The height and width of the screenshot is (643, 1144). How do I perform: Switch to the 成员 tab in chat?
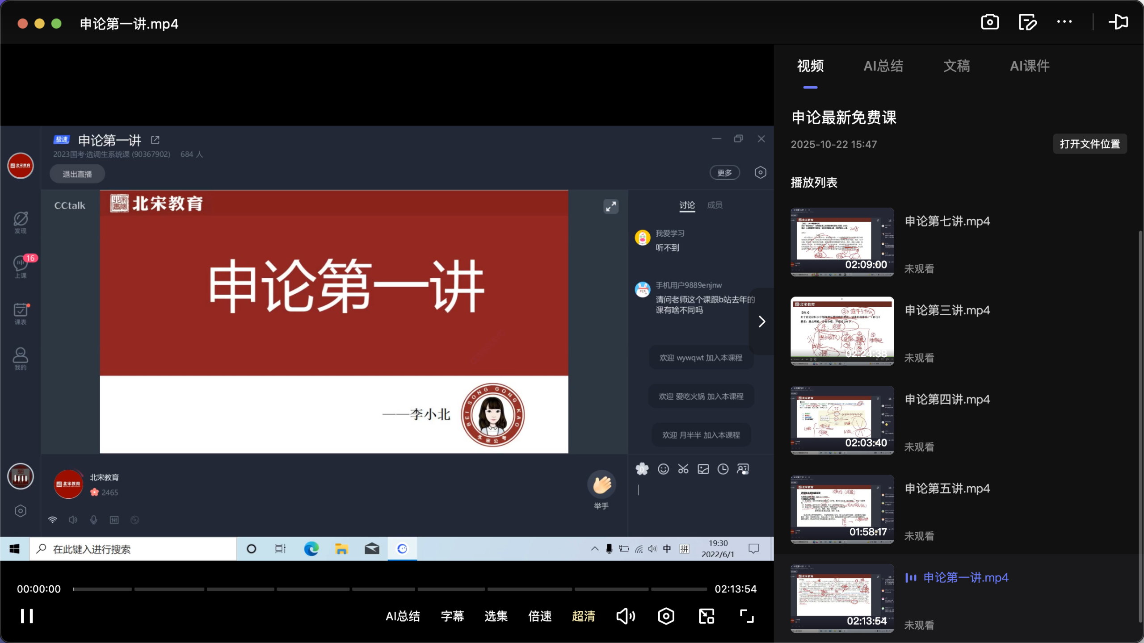[715, 205]
